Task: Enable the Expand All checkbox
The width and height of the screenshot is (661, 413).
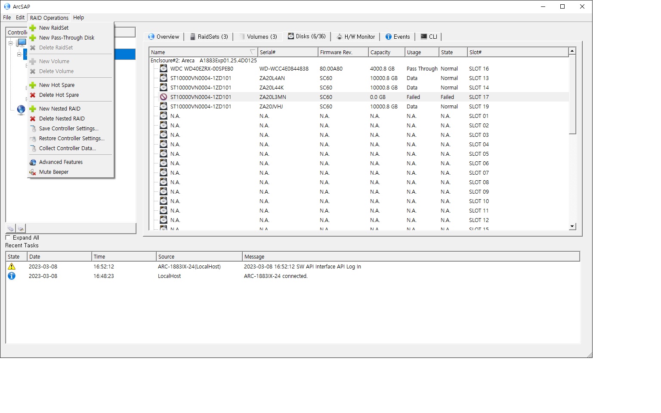Action: click(8, 237)
